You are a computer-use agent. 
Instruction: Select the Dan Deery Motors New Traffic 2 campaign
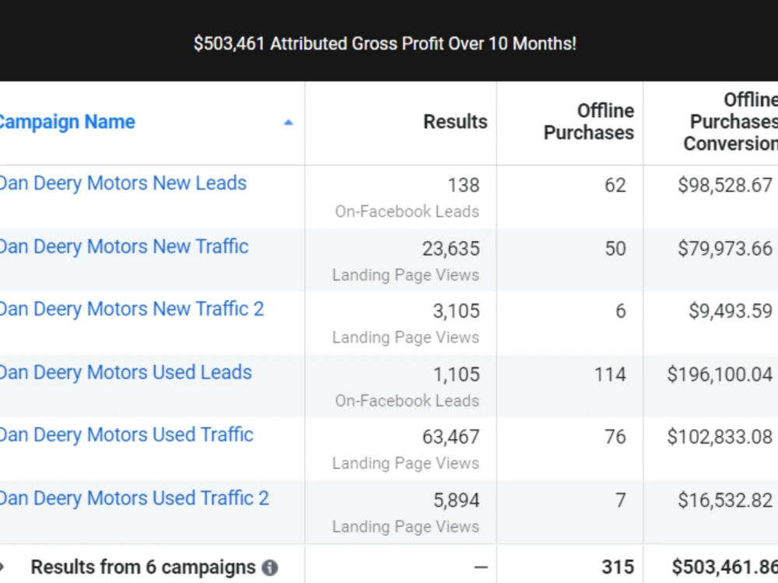pyautogui.click(x=132, y=309)
